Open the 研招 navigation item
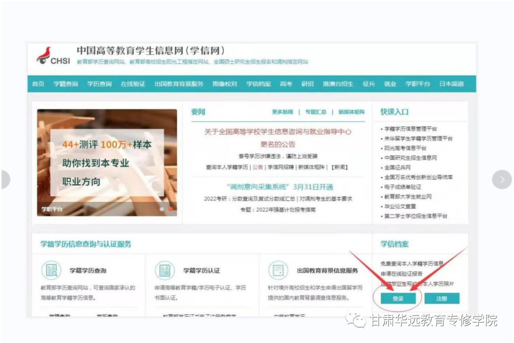Viewport: 514px width, 343px height. pos(307,84)
